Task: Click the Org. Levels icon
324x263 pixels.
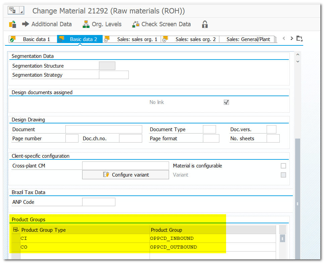Action: click(86, 24)
